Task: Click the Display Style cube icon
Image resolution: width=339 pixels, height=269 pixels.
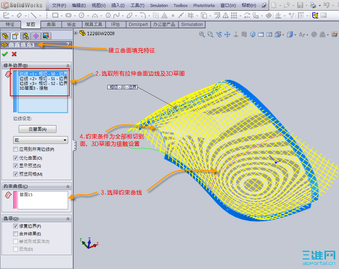Action: 290,34
